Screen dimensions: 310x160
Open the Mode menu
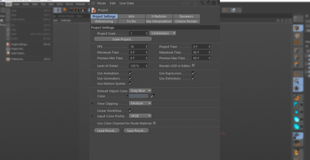[x=101, y=3]
